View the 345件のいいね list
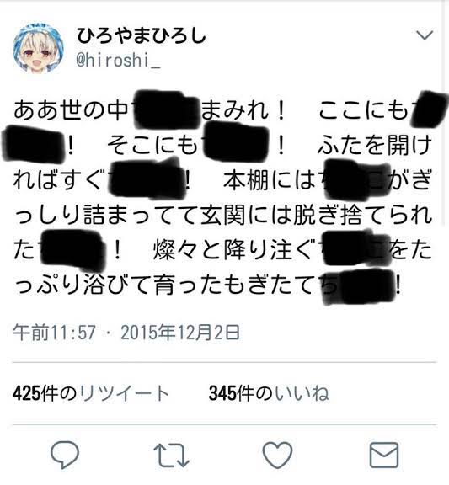This screenshot has height=485, width=449. point(269,393)
